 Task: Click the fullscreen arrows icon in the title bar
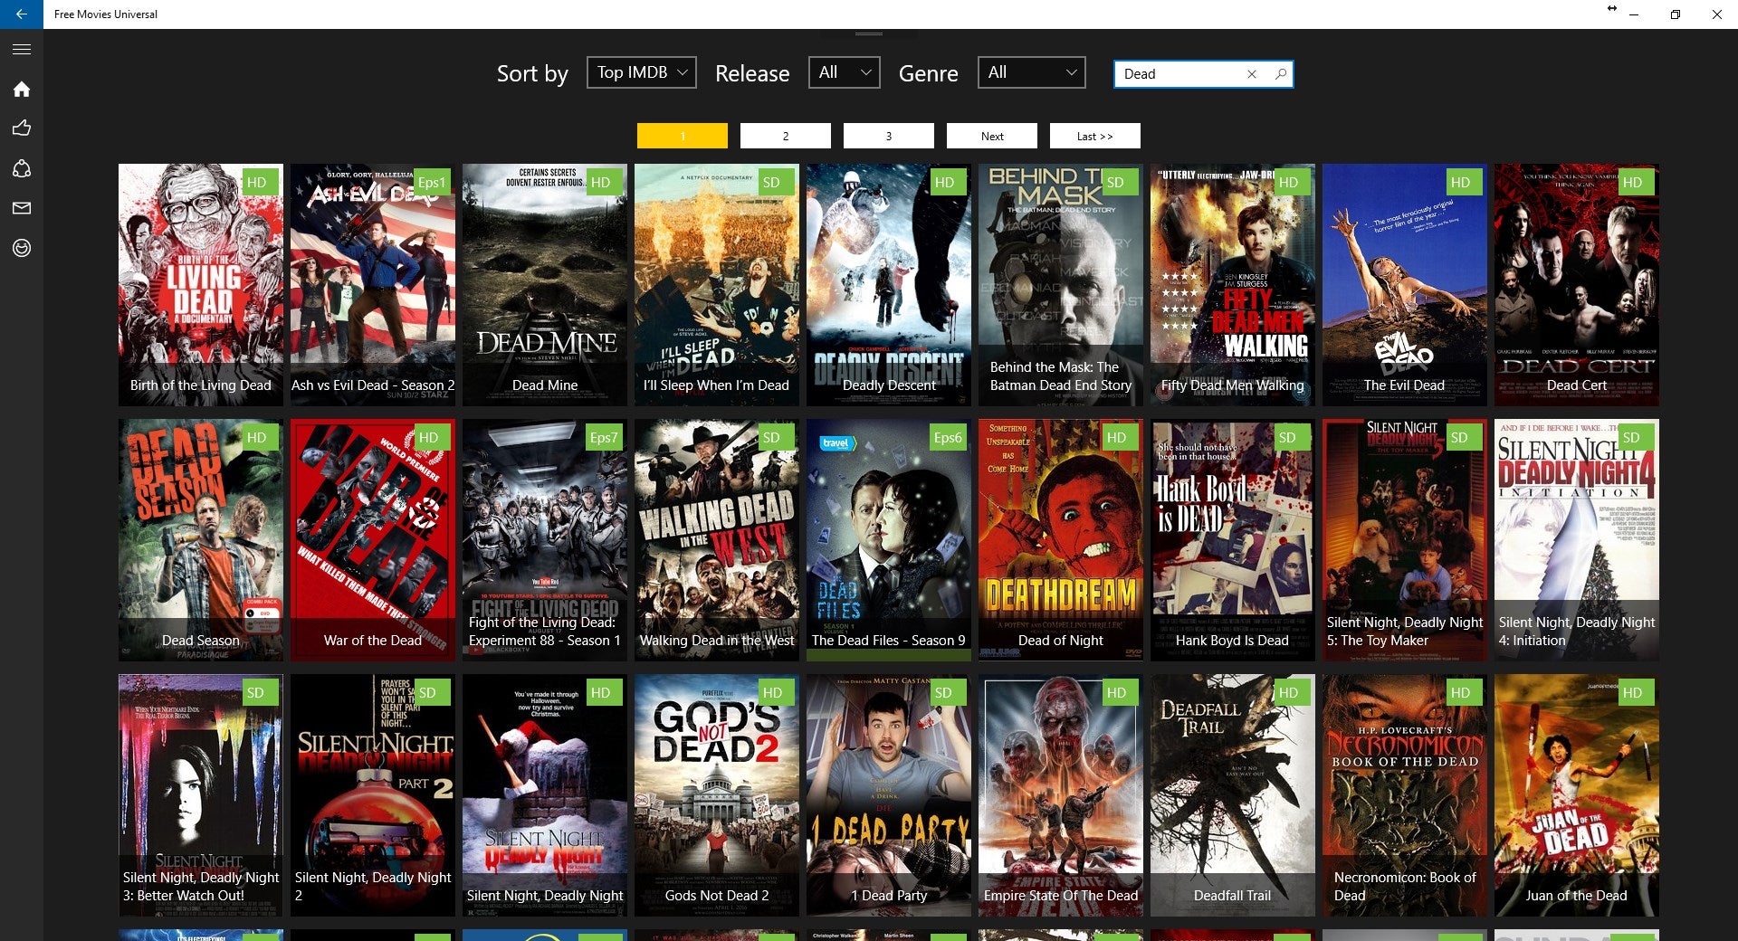(1612, 9)
